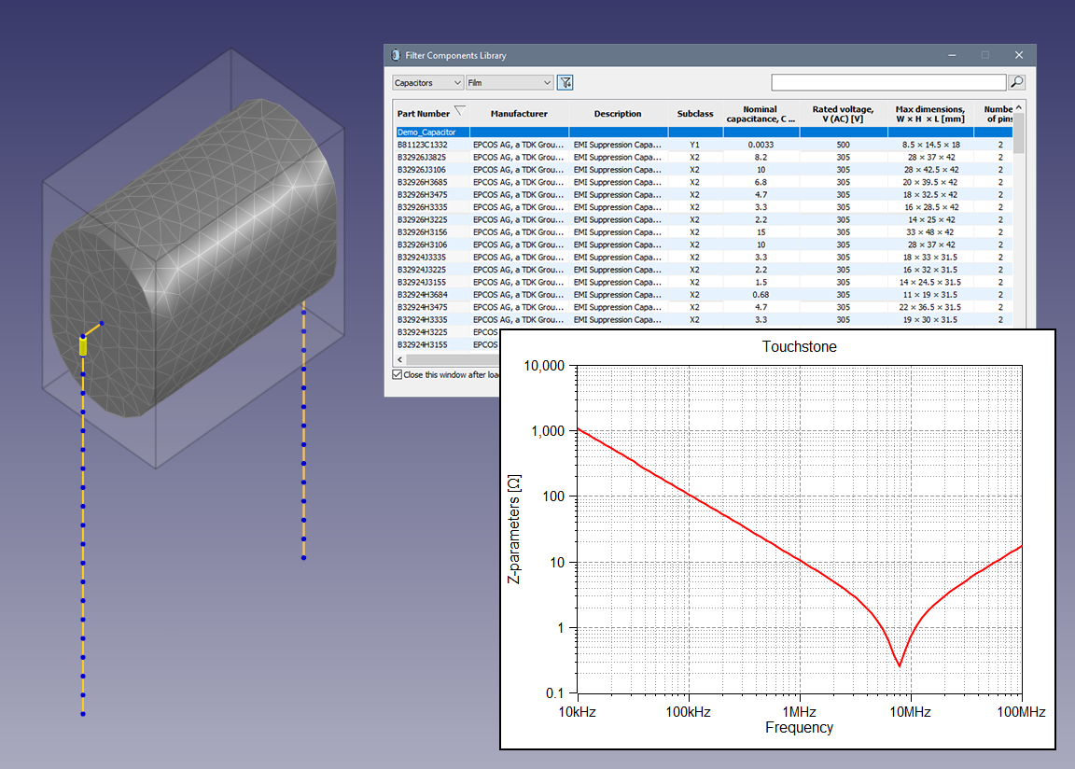The image size is (1075, 769).
Task: Click the magnifier search icon
Action: coord(1017,82)
